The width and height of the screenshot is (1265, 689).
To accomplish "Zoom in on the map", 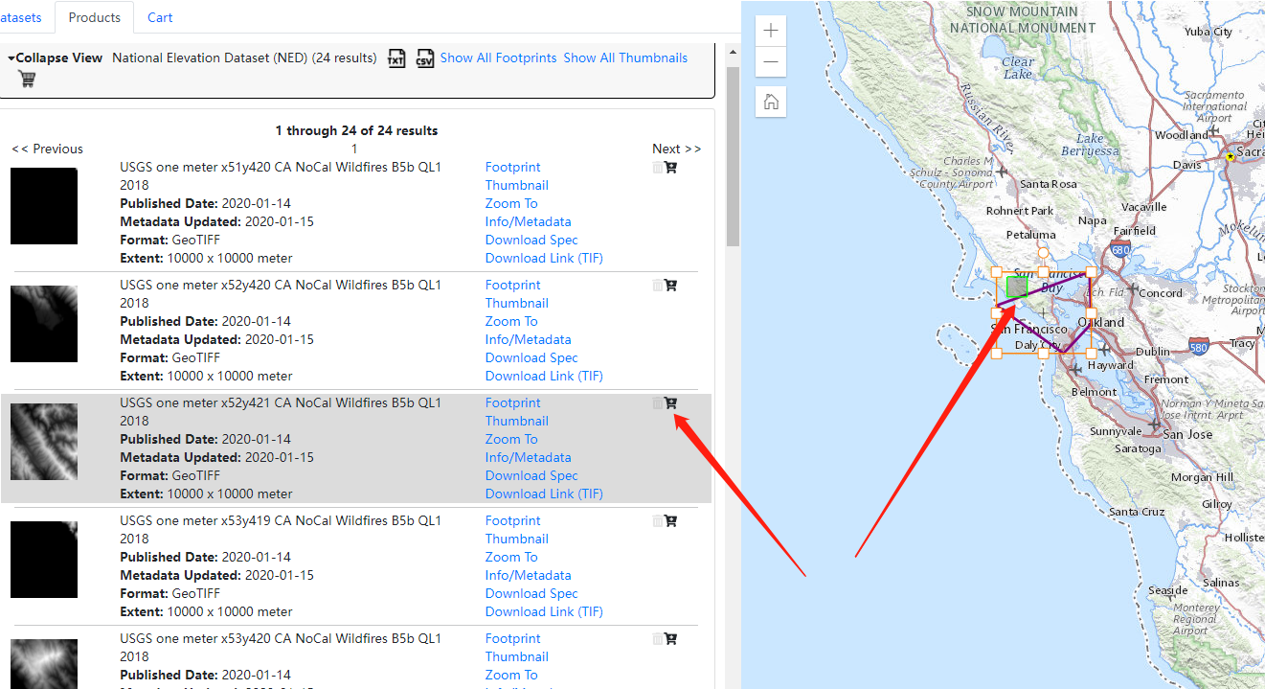I will tap(771, 31).
